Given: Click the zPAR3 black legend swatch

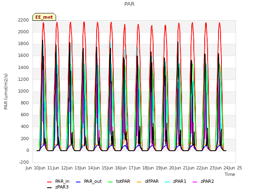Looking at the screenshot, I should tap(50, 188).
